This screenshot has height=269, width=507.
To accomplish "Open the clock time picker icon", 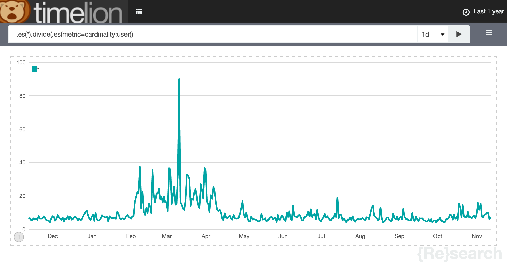I will point(466,12).
